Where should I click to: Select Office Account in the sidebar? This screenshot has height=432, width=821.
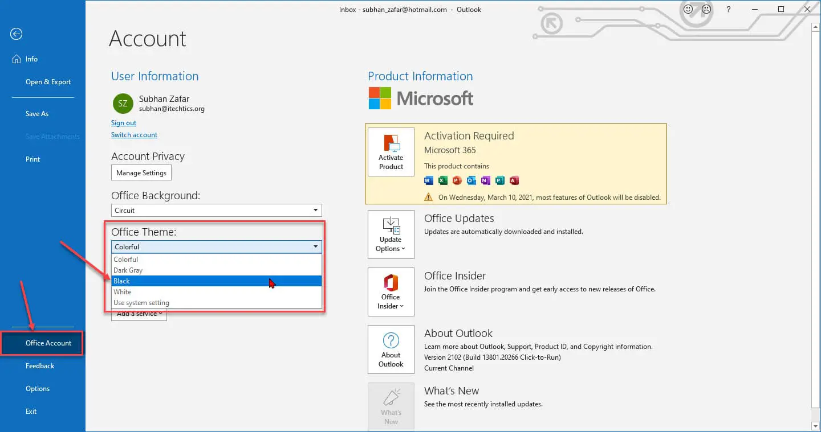pos(43,343)
